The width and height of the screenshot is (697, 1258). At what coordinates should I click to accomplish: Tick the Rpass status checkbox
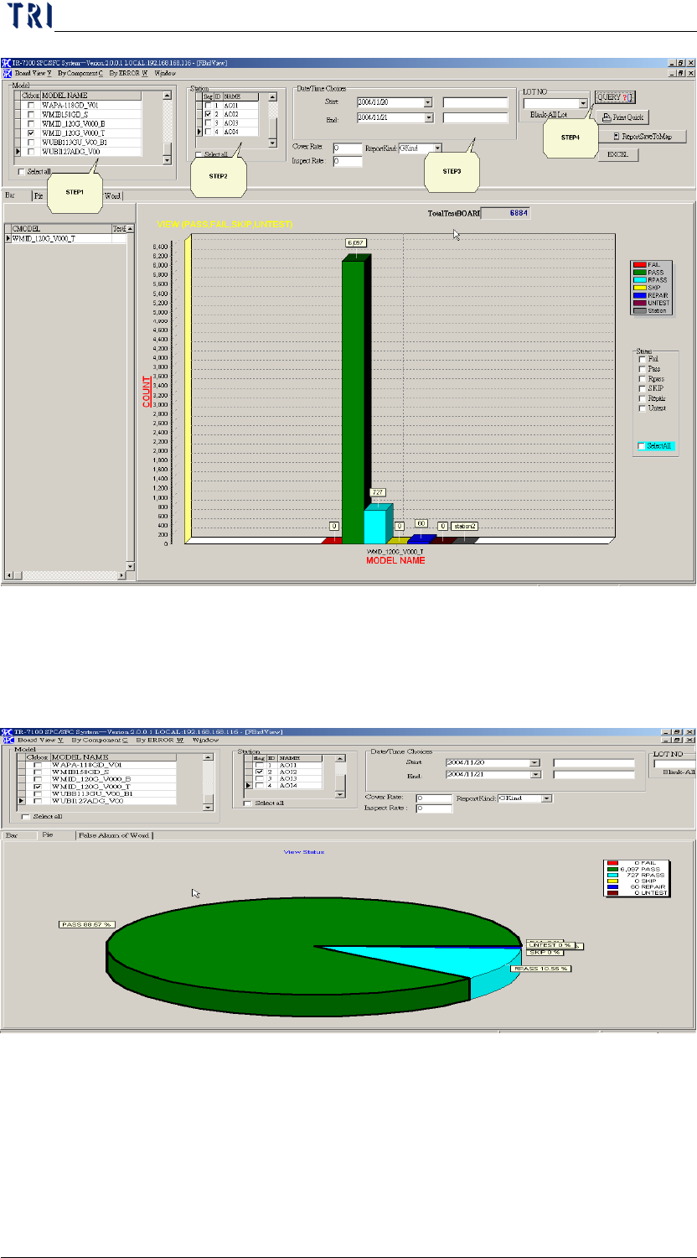pyautogui.click(x=643, y=379)
